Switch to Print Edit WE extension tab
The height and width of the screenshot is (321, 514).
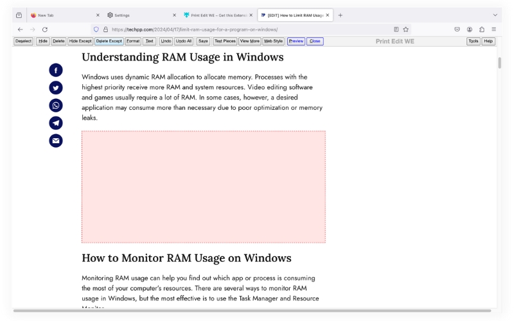pyautogui.click(x=218, y=15)
